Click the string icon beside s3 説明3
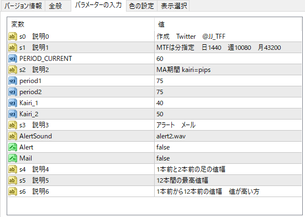Screen dimensions: 305x217 (13, 125)
